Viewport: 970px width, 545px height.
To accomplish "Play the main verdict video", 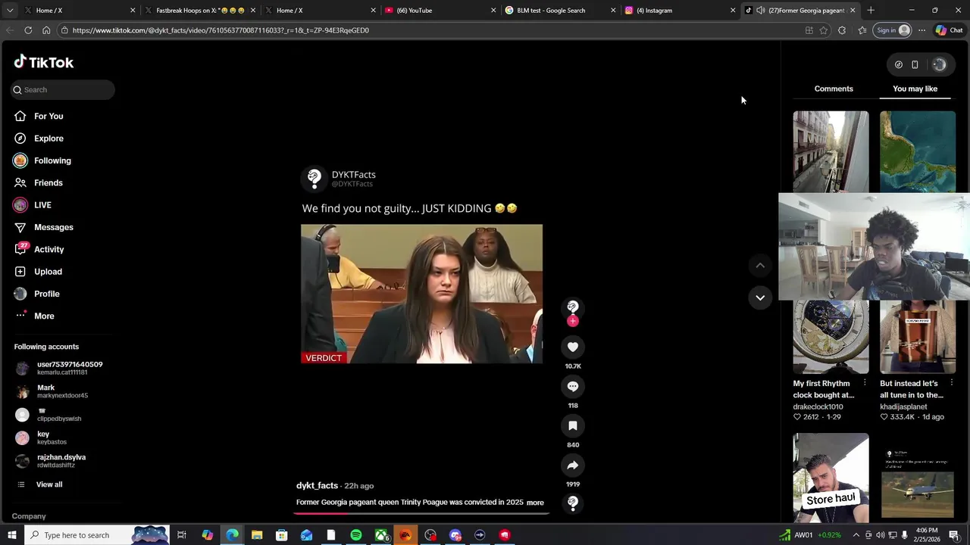I will tap(421, 294).
